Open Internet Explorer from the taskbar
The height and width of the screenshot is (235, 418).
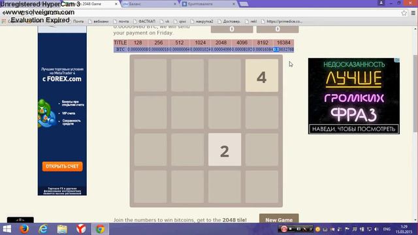pyautogui.click(x=43, y=229)
